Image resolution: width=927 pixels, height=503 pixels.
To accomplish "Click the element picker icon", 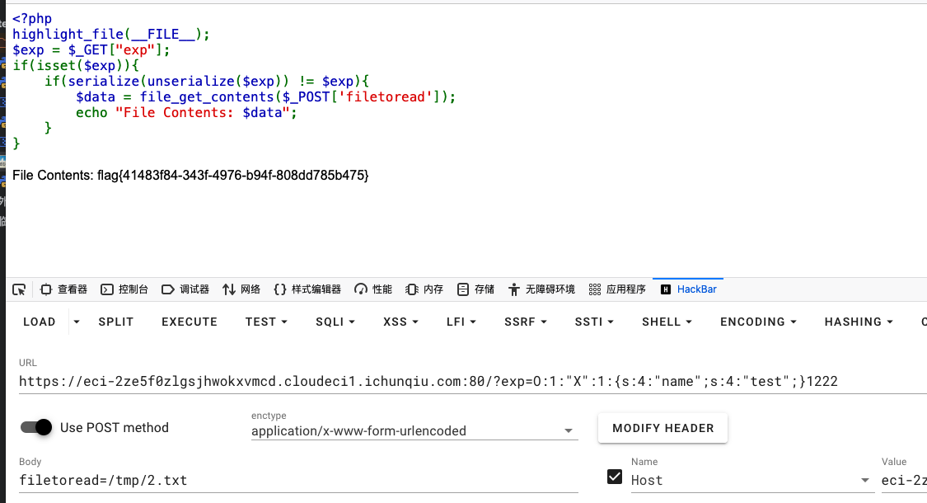I will (x=20, y=289).
